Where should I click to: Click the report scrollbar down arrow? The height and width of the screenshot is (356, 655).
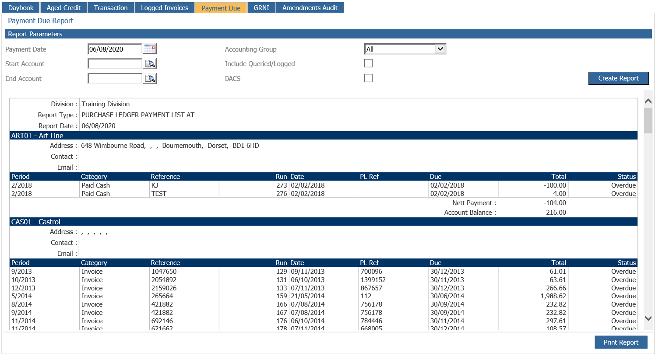tap(648, 318)
